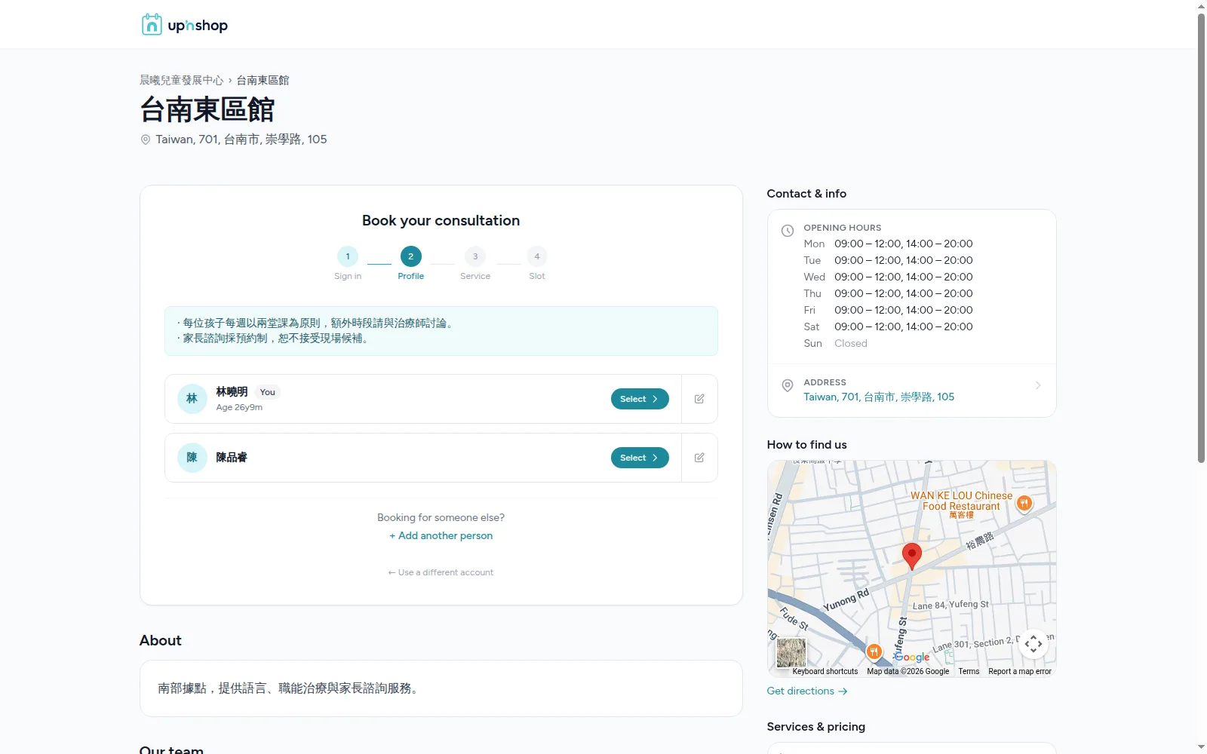Screen dimensions: 1207x754
Task: Open map Keyboard shortcuts
Action: coord(825,671)
